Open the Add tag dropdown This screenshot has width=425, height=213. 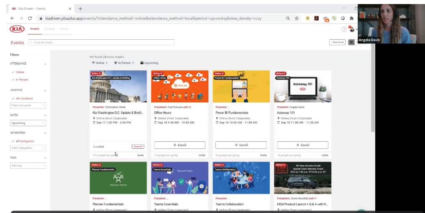(28, 166)
